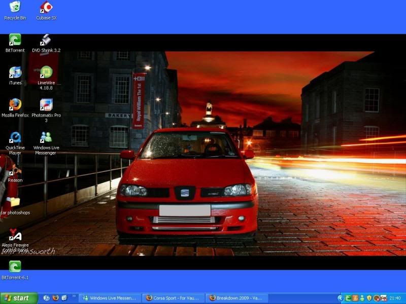Viewport: 406px width, 304px height.
Task: Launch the Alesis Firewire Control Panel
Action: pos(15,235)
